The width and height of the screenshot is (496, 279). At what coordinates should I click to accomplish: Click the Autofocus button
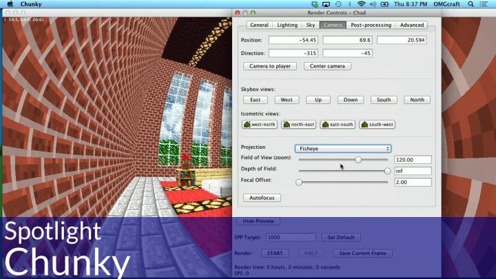(x=262, y=198)
